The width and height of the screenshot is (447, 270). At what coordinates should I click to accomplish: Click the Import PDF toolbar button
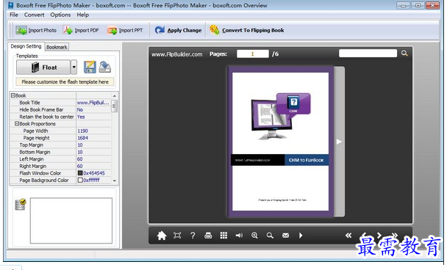click(x=81, y=30)
